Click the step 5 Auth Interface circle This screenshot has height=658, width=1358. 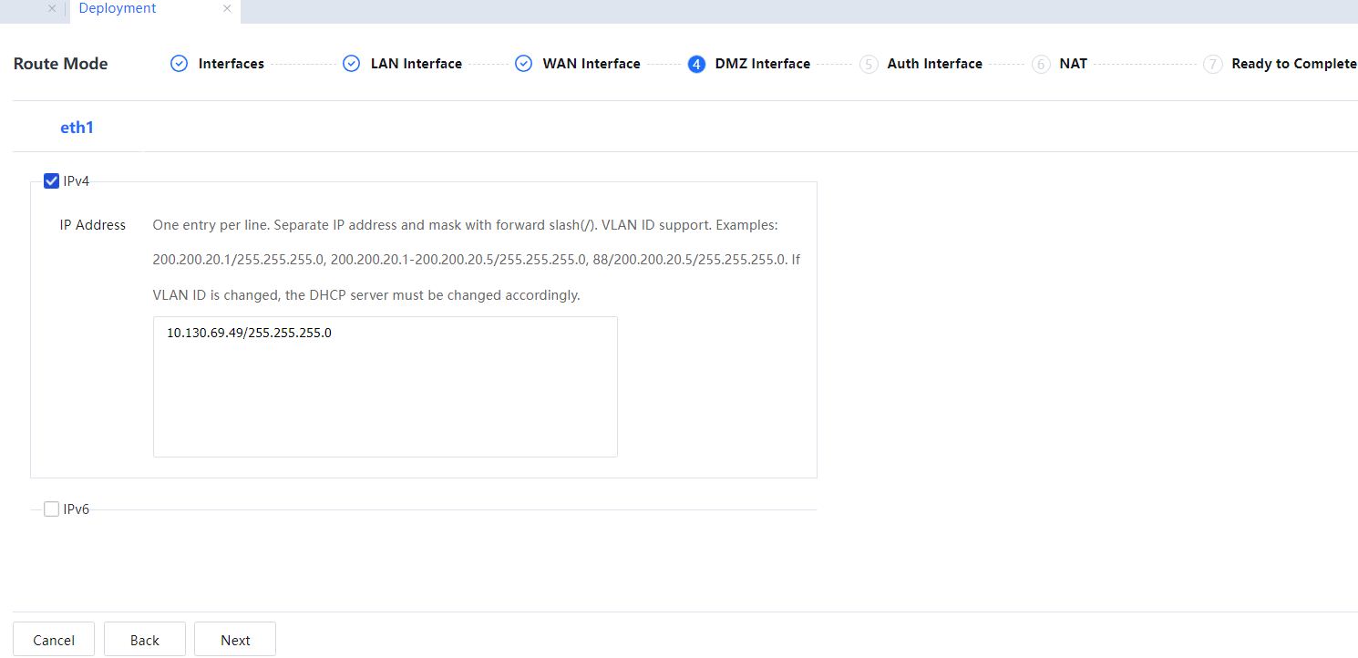pyautogui.click(x=869, y=64)
